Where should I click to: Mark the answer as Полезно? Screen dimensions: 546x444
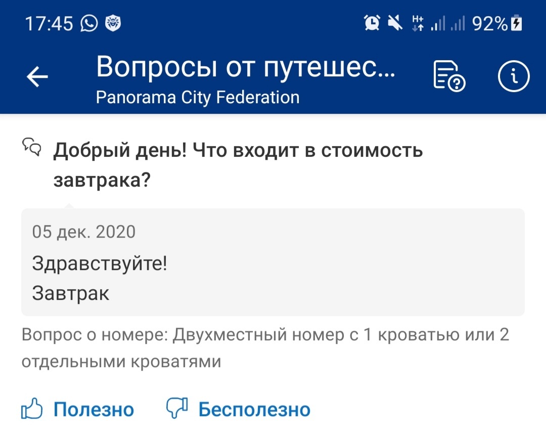[94, 409]
